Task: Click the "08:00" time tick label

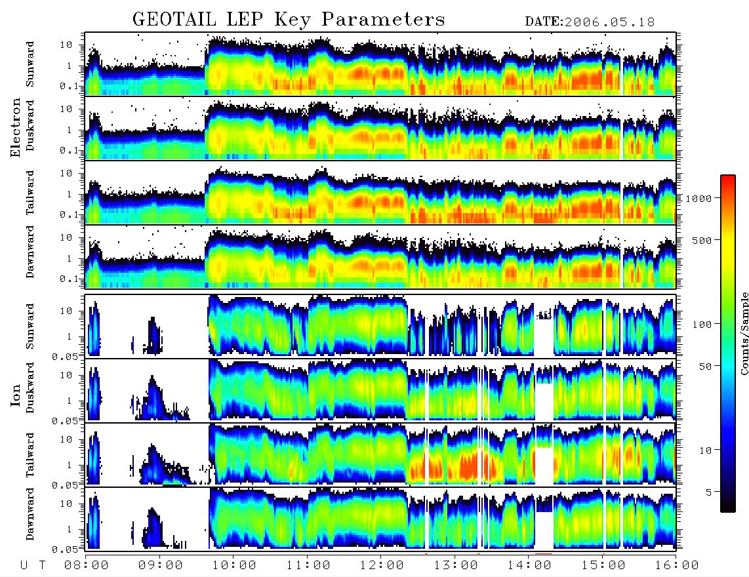Action: click(x=87, y=566)
